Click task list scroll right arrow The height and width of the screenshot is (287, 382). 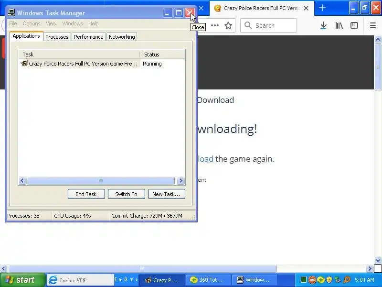[x=180, y=181]
